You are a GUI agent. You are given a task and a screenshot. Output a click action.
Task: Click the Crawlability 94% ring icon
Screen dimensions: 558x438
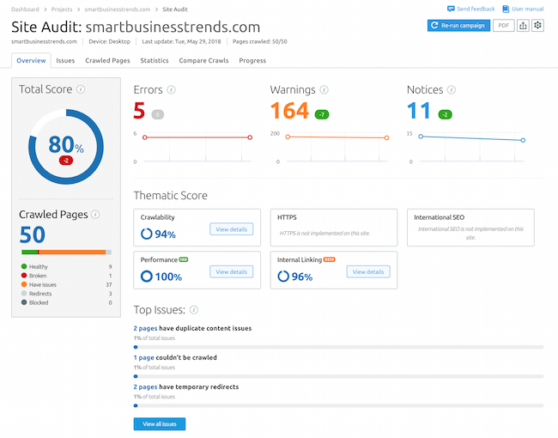point(147,234)
